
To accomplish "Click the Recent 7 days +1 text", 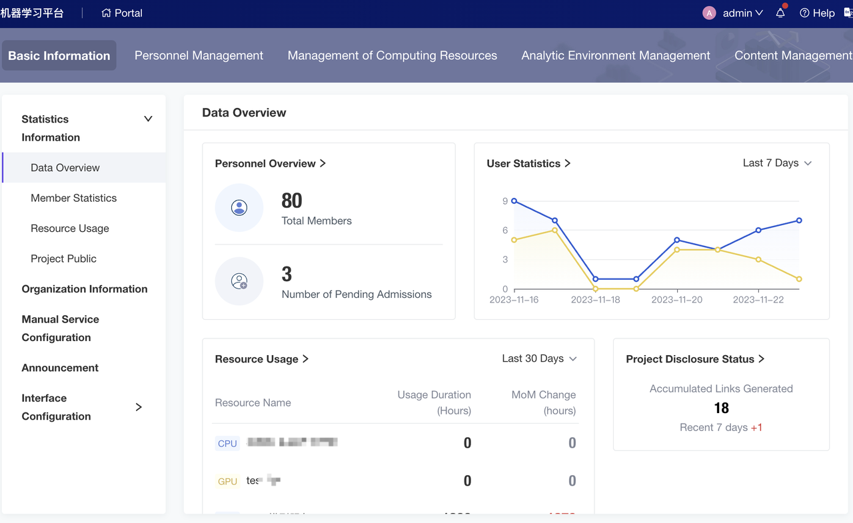I will coord(721,428).
